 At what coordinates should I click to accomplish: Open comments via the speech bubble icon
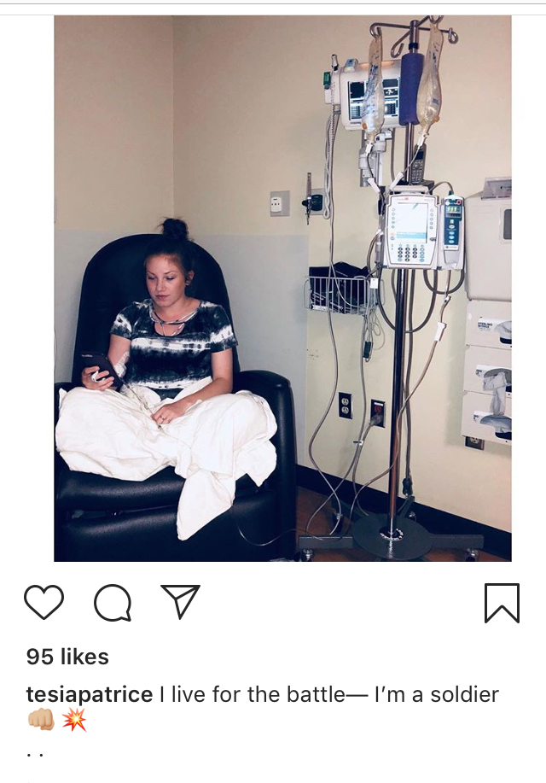(x=113, y=602)
